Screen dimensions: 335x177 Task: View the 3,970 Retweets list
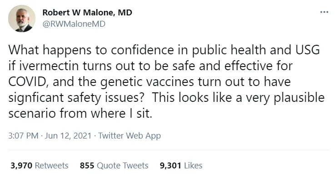(39, 166)
